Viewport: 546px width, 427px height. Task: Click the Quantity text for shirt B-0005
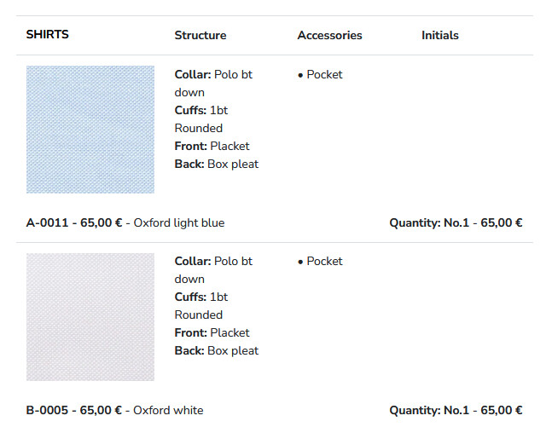[456, 411]
